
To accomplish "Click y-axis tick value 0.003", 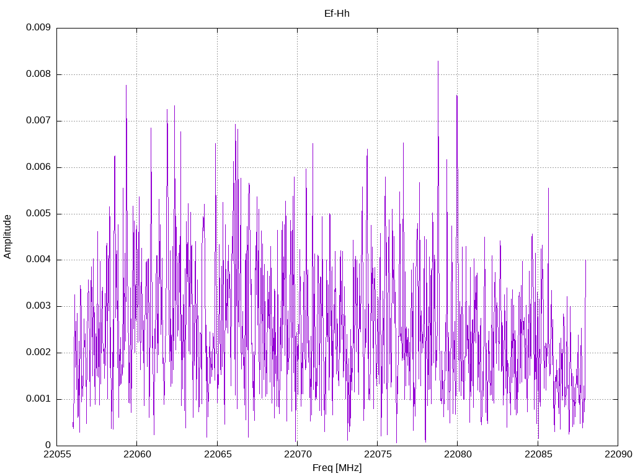I will click(x=38, y=306).
